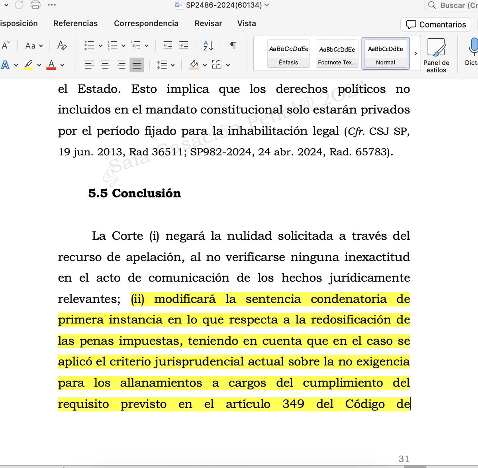Click the Dictar microphone icon
The height and width of the screenshot is (468, 478).
click(x=472, y=47)
